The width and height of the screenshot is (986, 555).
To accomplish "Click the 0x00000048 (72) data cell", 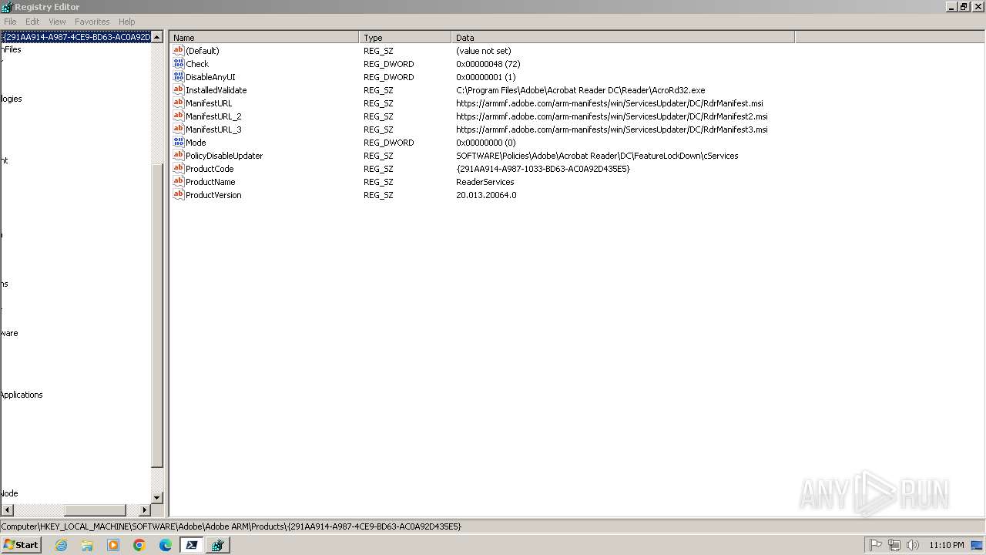I will [488, 64].
